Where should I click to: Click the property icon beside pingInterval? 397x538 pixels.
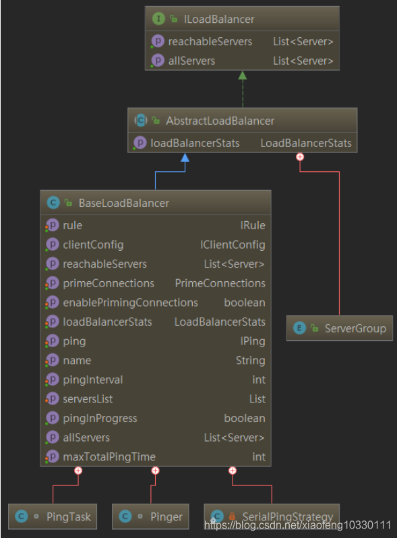[52, 380]
